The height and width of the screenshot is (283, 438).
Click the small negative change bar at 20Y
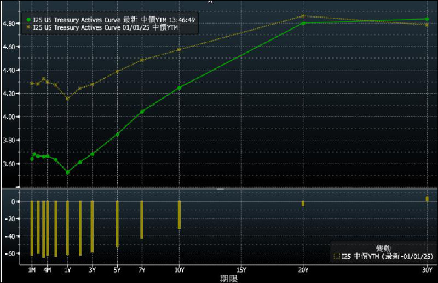[x=303, y=204]
